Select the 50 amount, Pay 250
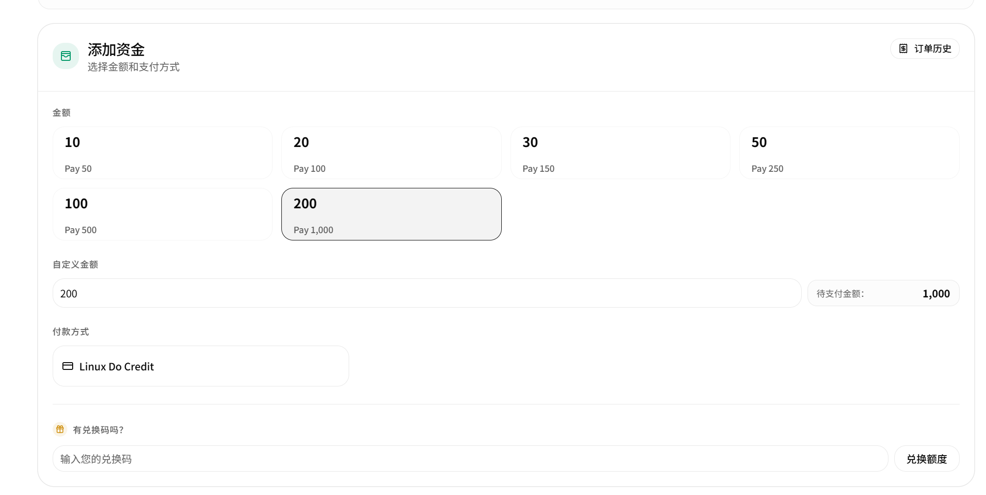Screen dimensions: 986x495 (849, 153)
